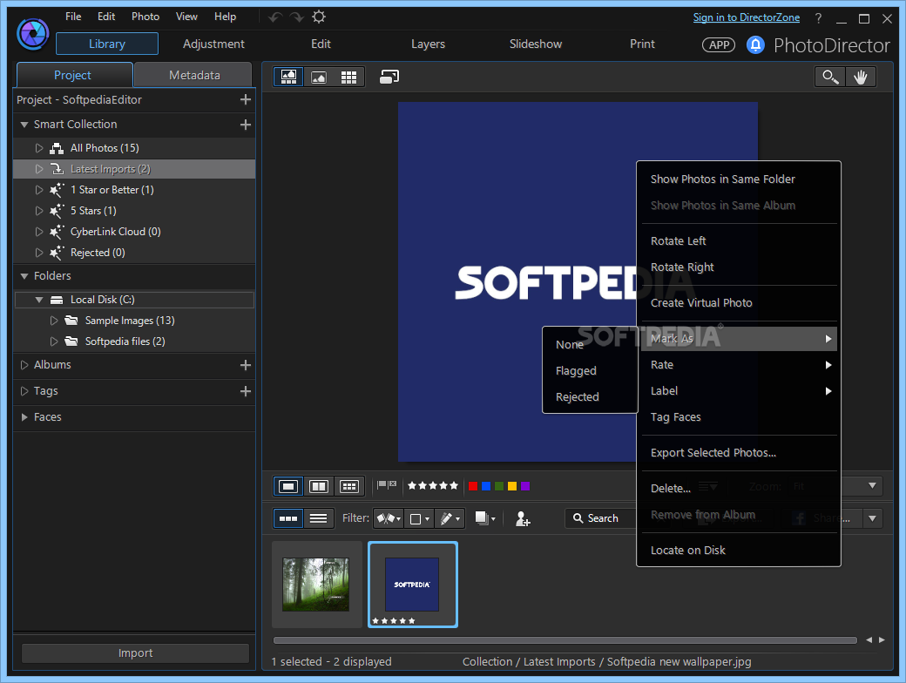
Task: Add a new album plus icon
Action: tap(246, 365)
